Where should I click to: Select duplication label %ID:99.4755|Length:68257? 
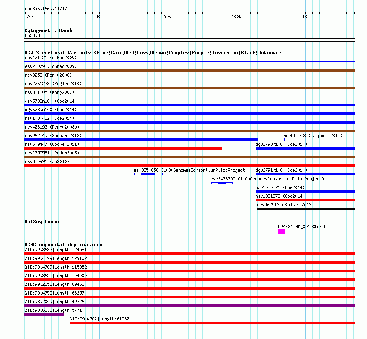(54, 293)
